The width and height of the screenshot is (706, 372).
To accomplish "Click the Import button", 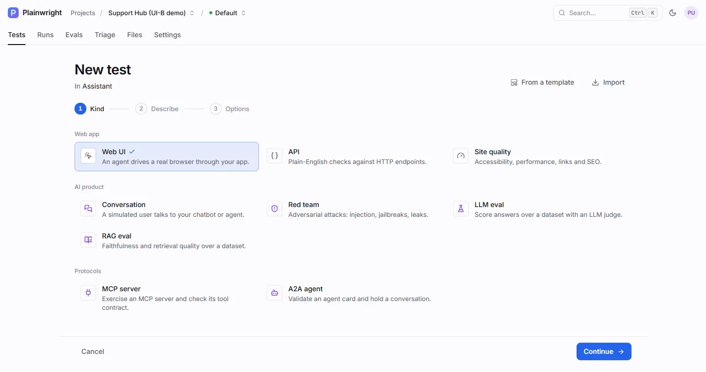I will [608, 82].
